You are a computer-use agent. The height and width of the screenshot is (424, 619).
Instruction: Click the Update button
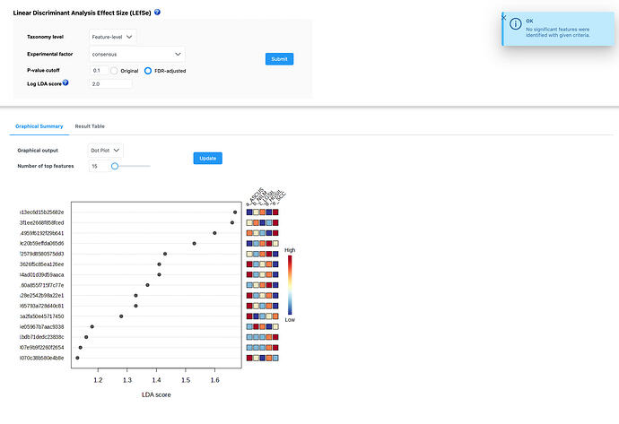point(207,158)
